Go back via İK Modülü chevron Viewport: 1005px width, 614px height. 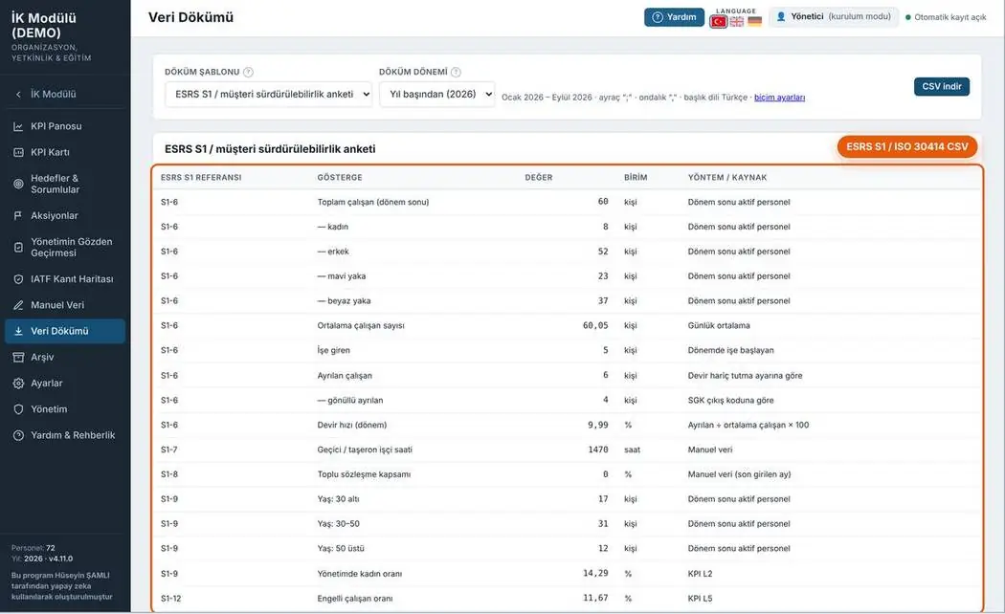18,95
